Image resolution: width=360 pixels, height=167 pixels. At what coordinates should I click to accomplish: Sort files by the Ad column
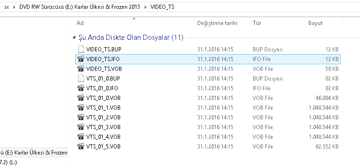(80, 23)
